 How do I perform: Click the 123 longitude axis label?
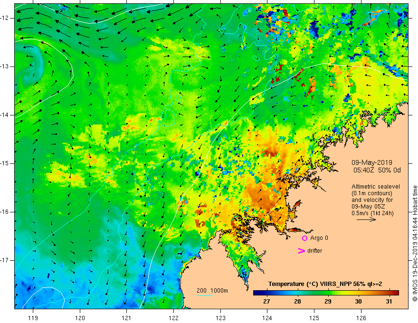pyautogui.click(x=220, y=318)
